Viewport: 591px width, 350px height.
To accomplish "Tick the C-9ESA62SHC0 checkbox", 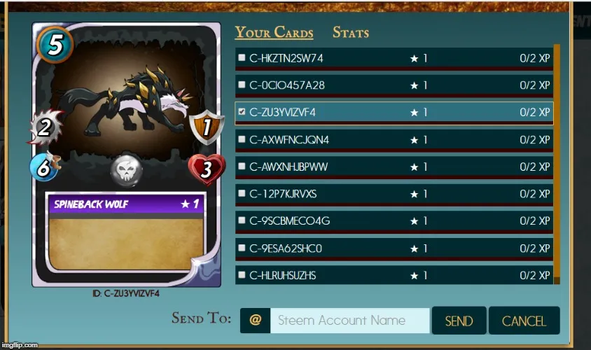I will pos(242,248).
